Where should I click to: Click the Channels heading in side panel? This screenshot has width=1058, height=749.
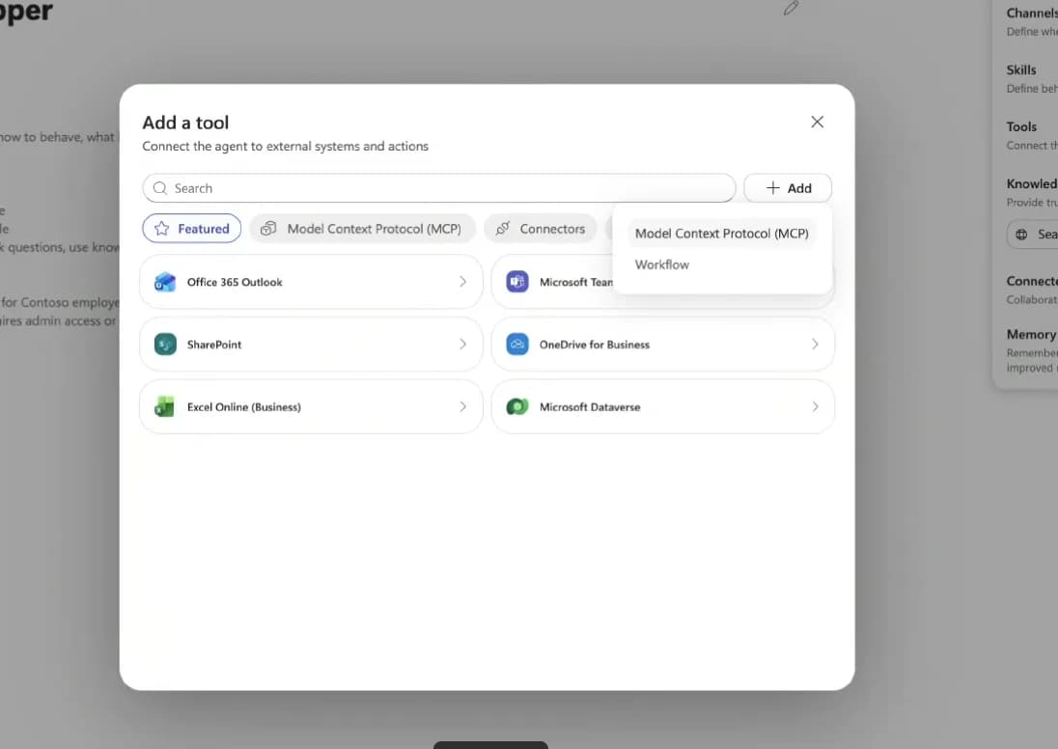pos(1032,13)
